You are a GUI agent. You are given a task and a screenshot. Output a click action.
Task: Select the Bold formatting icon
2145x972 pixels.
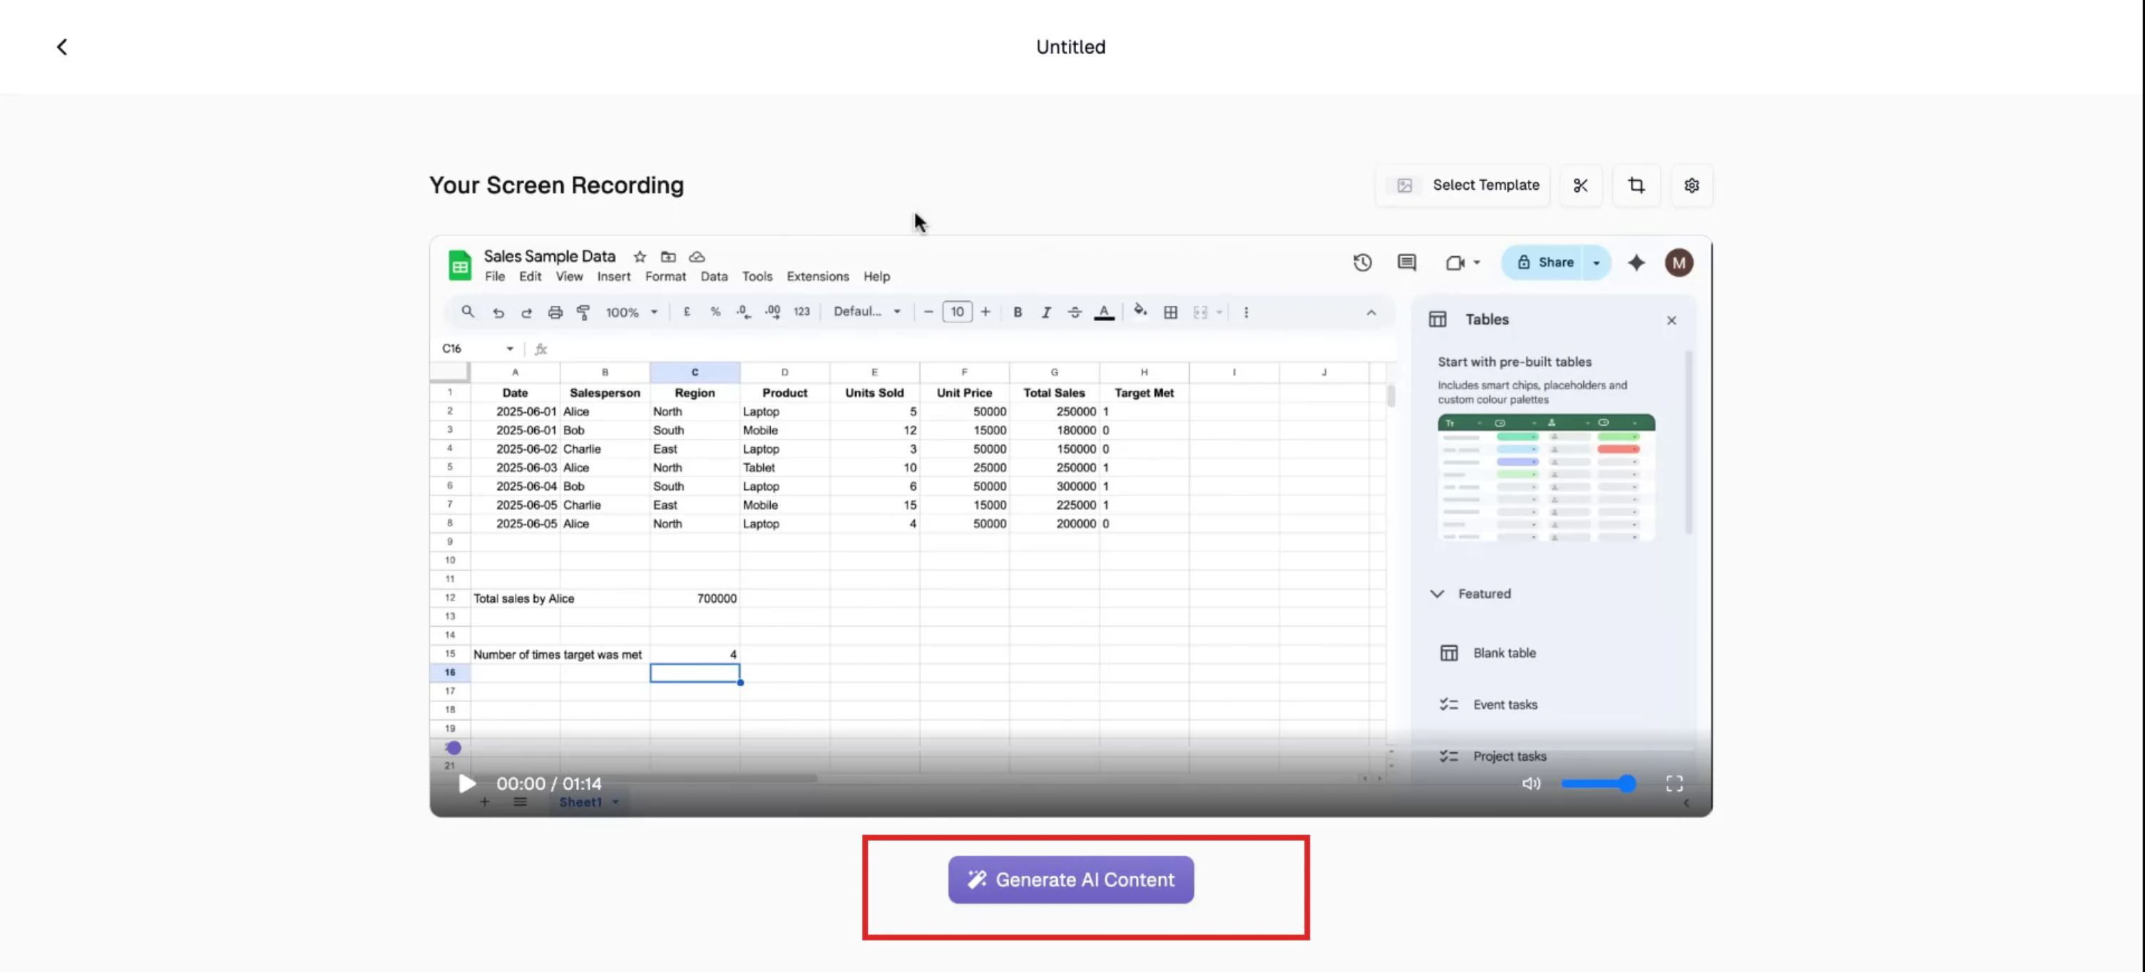tap(1018, 312)
